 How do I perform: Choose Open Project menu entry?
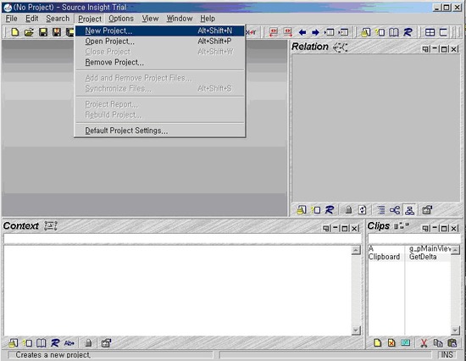159,42
